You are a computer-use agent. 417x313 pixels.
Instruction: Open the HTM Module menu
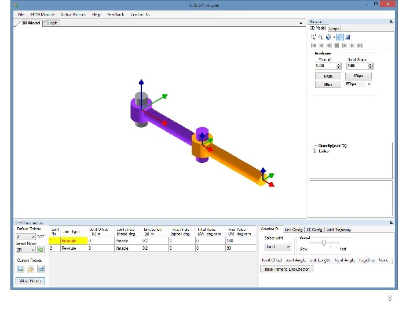tap(42, 14)
